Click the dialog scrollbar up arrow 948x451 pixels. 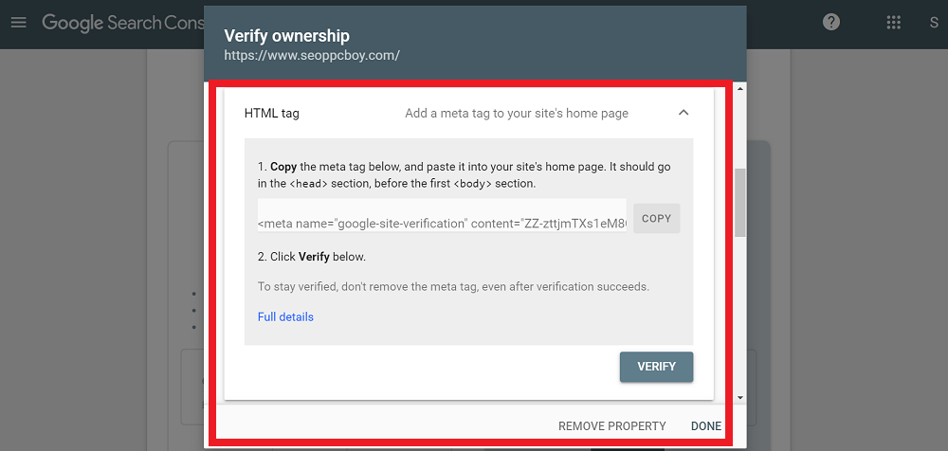pyautogui.click(x=740, y=89)
